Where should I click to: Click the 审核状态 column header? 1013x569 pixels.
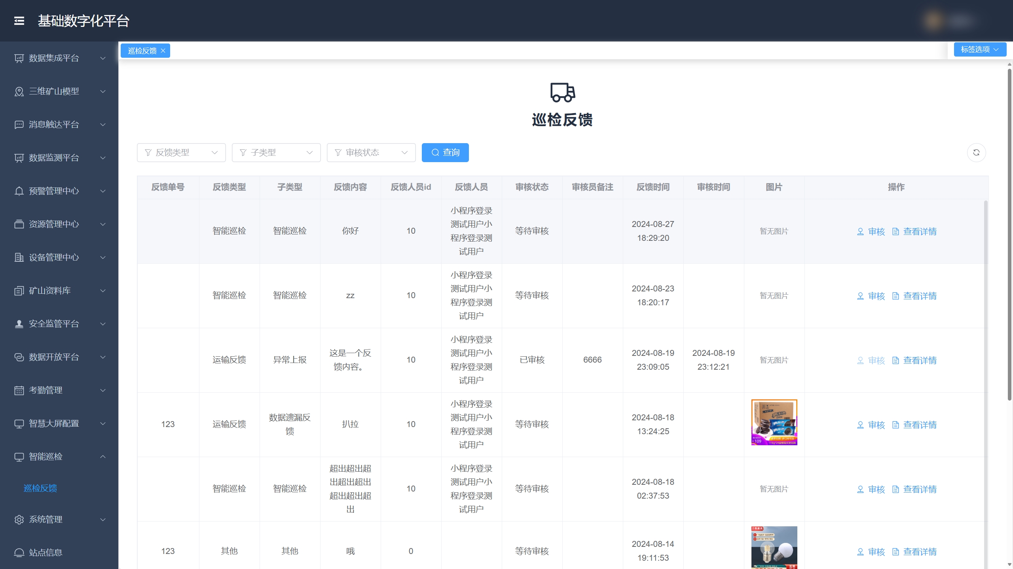point(532,187)
